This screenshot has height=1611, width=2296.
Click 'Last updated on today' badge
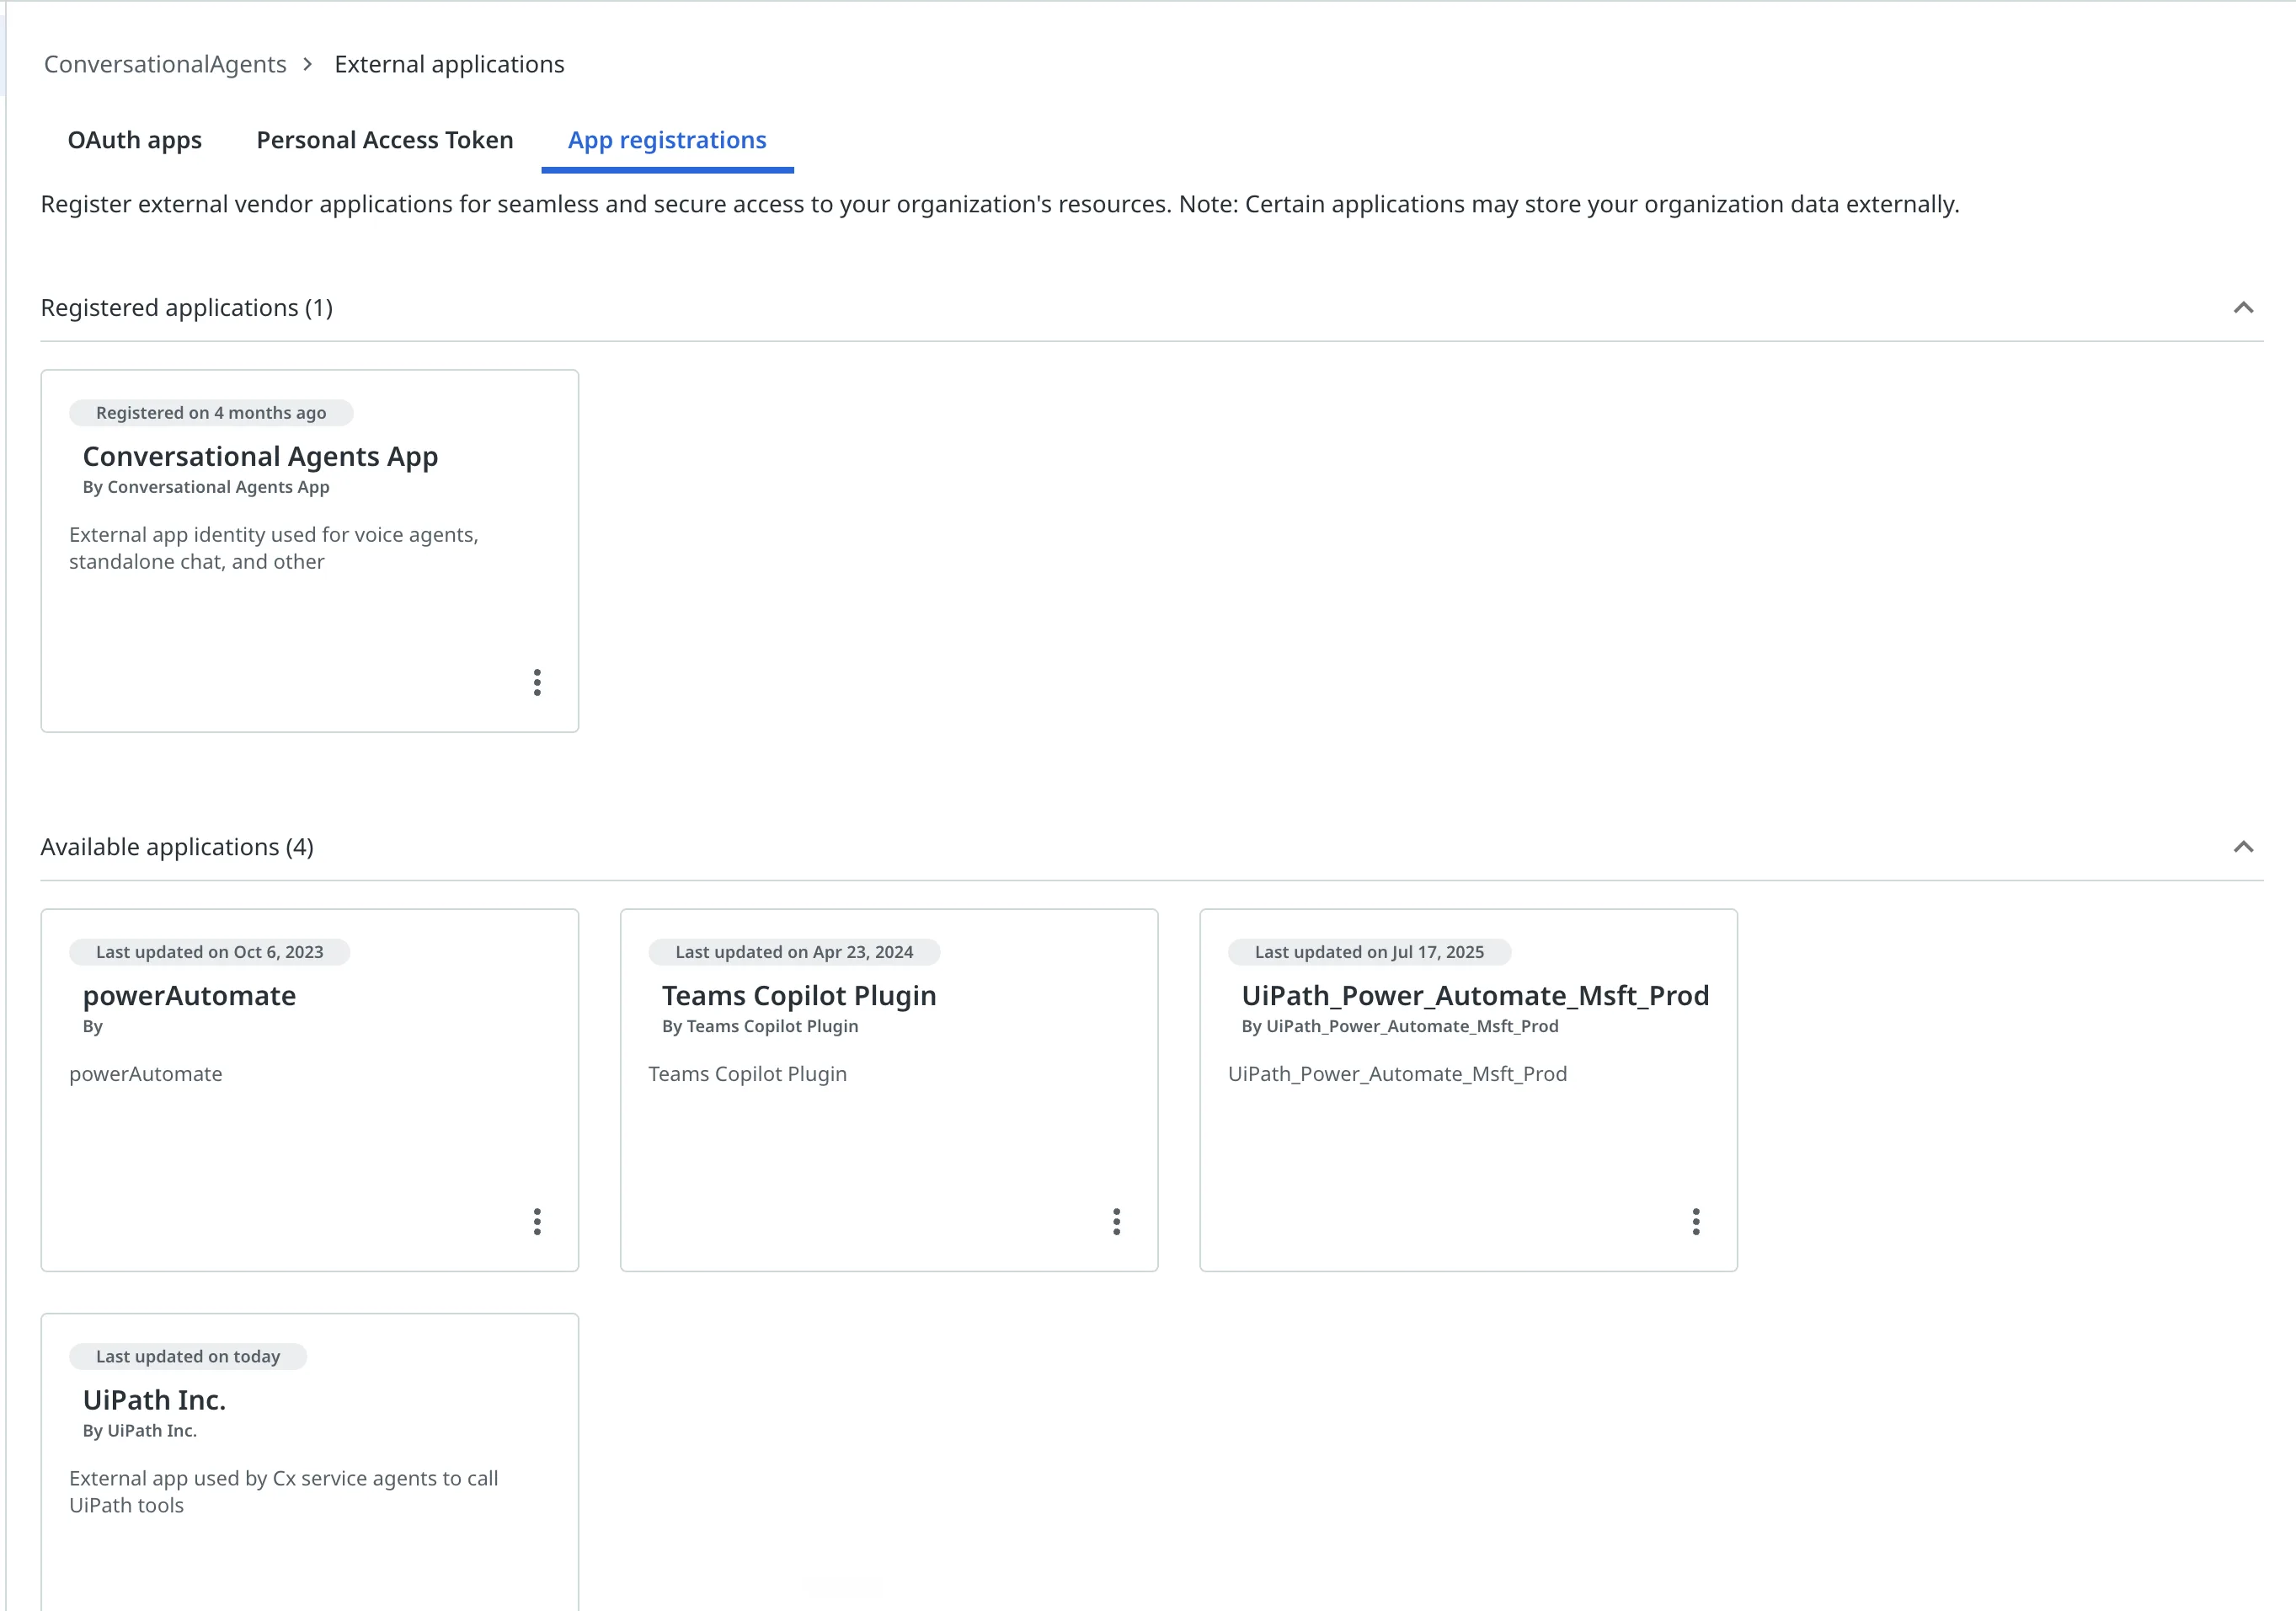pos(188,1356)
